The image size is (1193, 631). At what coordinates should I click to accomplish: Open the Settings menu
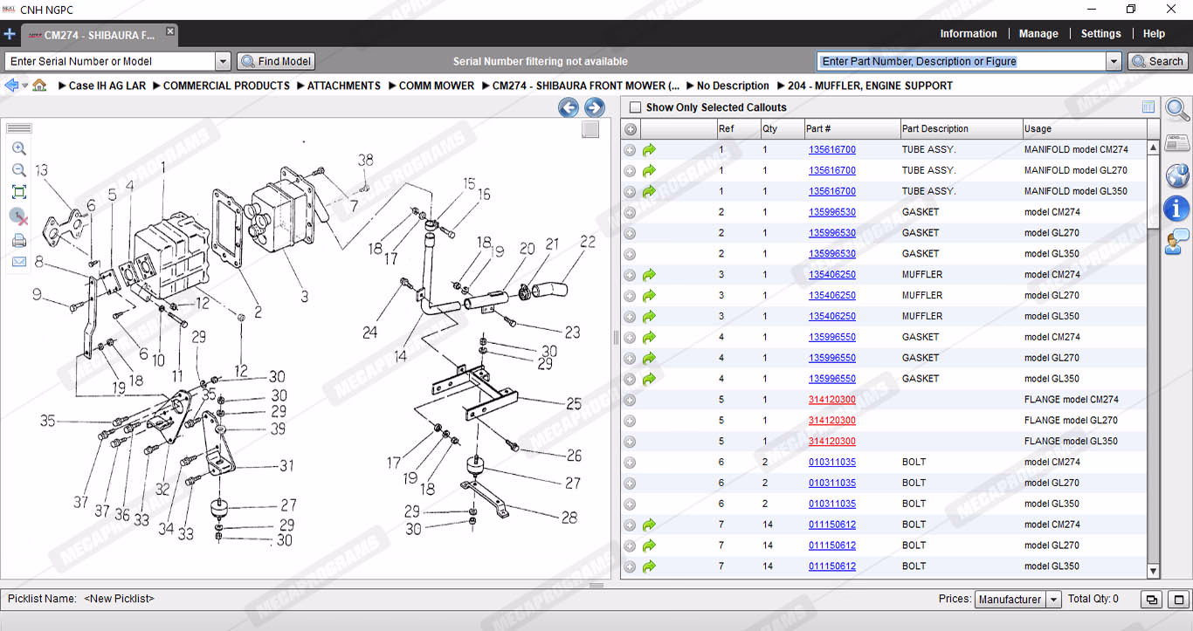click(x=1100, y=34)
